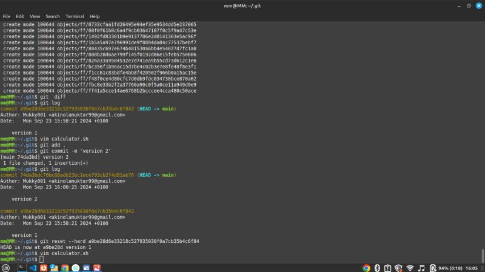The width and height of the screenshot is (485, 272).
Task: Open the image viewer taskbar icon
Action: tap(97, 267)
